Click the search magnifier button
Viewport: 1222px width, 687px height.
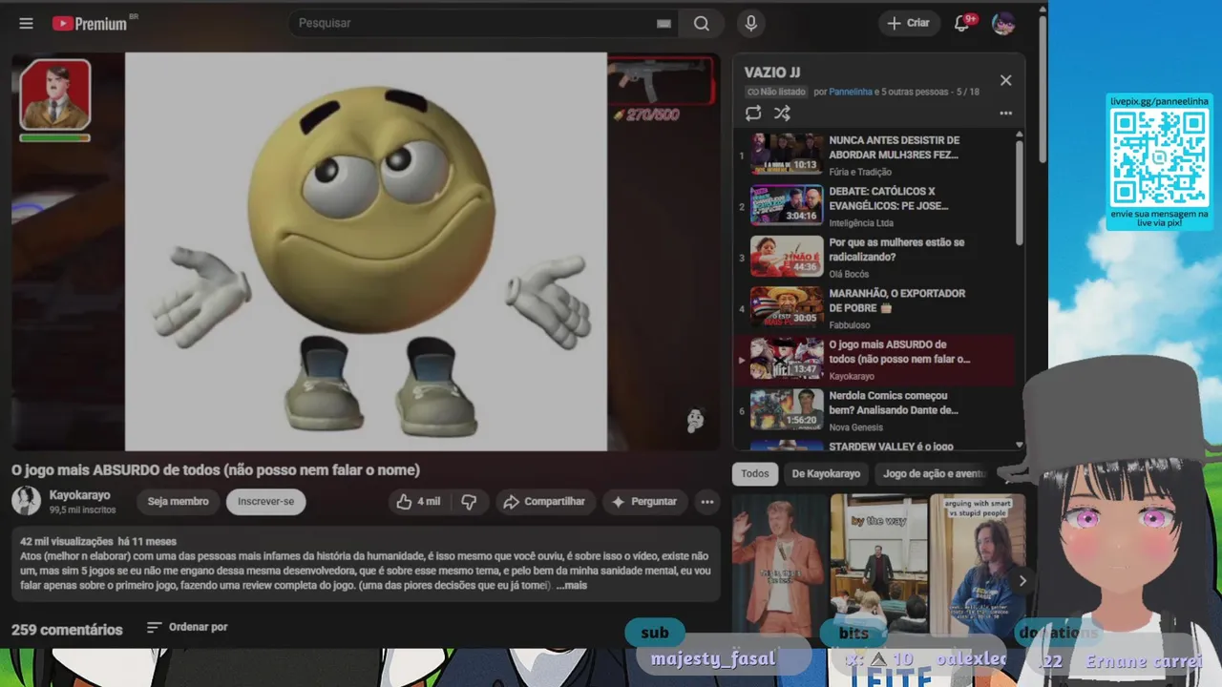click(702, 24)
